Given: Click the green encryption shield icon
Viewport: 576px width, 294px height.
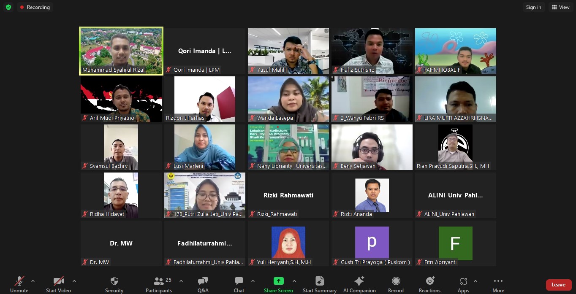Looking at the screenshot, I should 8,7.
